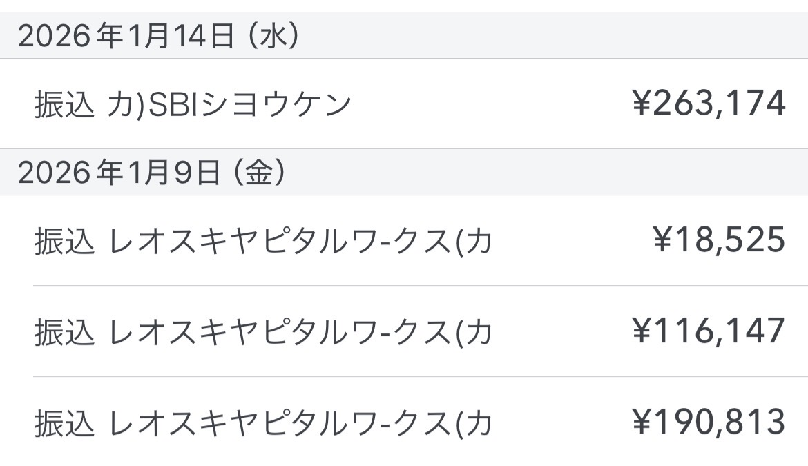Click 振込 label in the ¥18,525 row
808x466 pixels.
coord(64,242)
